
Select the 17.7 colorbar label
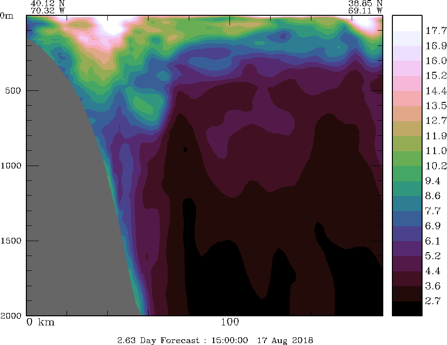436,31
